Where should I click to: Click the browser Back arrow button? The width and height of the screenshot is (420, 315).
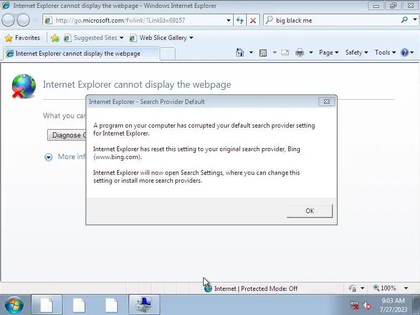pyautogui.click(x=8, y=20)
